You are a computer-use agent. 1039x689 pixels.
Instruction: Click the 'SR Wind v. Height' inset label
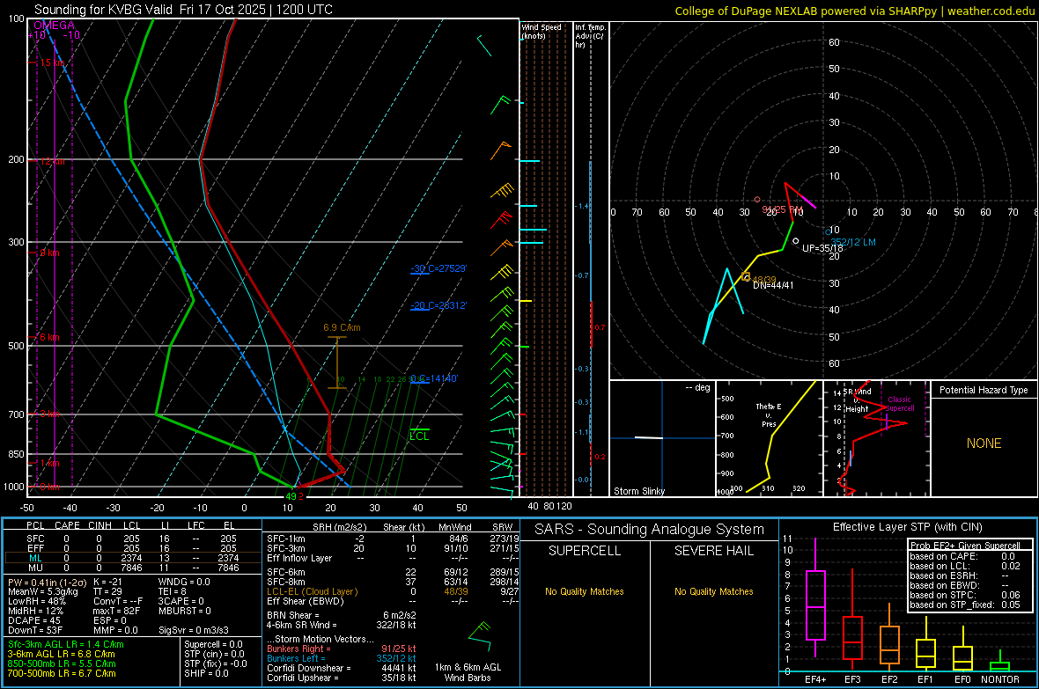point(858,400)
